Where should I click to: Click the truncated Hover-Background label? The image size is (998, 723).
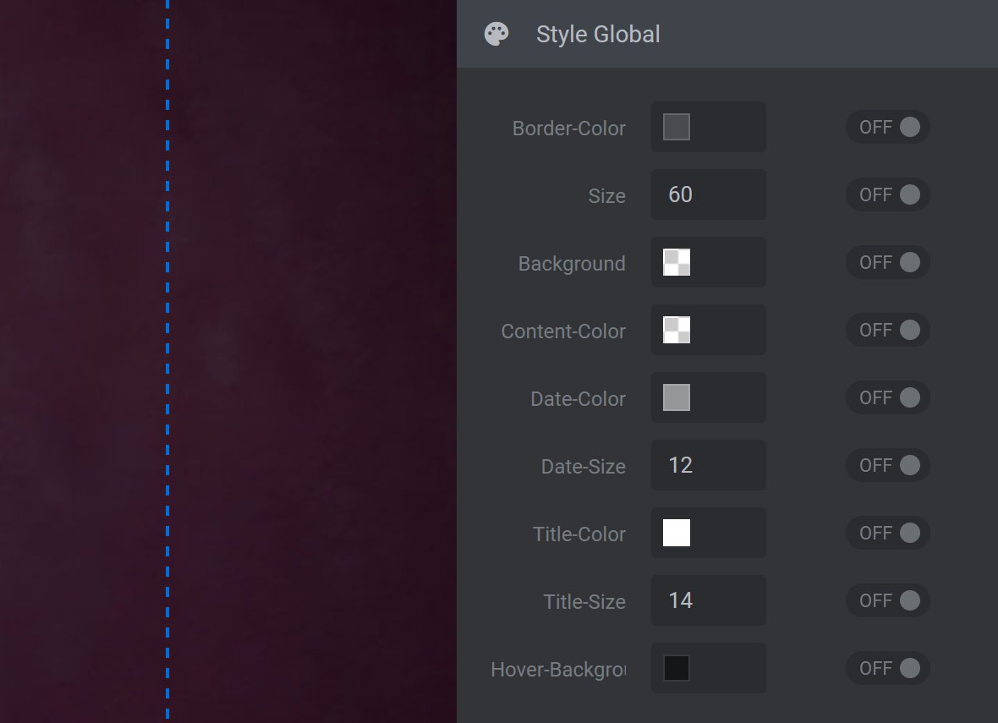pos(558,670)
